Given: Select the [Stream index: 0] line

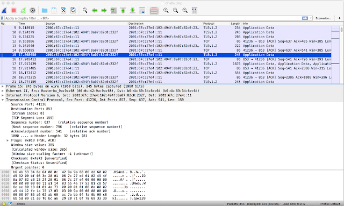Looking at the screenshot, I should pyautogui.click(x=27, y=113).
